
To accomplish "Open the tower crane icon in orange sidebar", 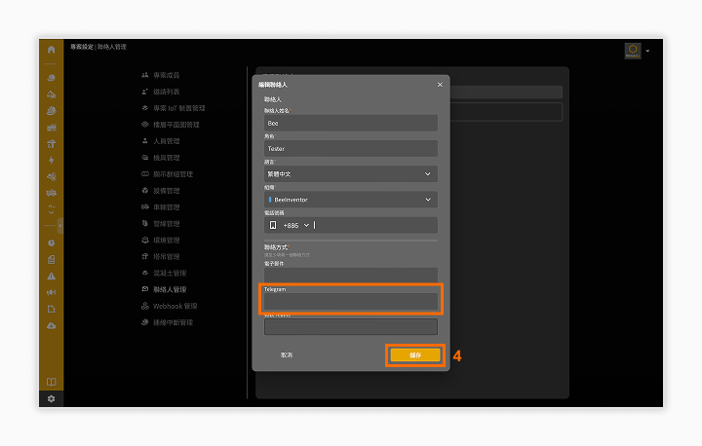I will tap(51, 143).
